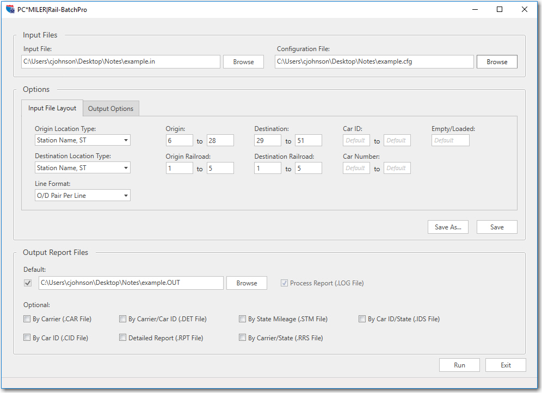542x393 pixels.
Task: Click the PC*MILER app icon in title bar
Action: click(10, 9)
